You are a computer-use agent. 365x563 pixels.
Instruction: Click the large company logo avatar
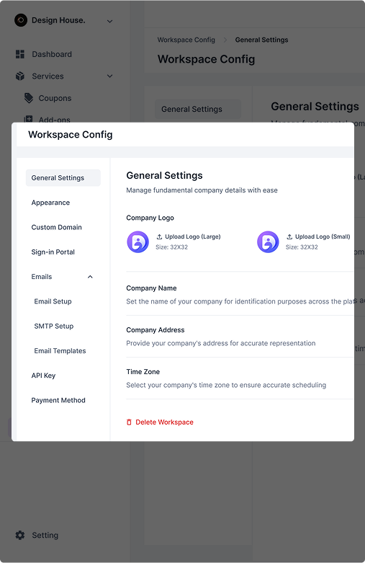point(138,242)
